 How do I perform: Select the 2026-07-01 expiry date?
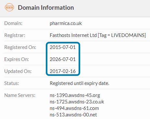click(63, 59)
